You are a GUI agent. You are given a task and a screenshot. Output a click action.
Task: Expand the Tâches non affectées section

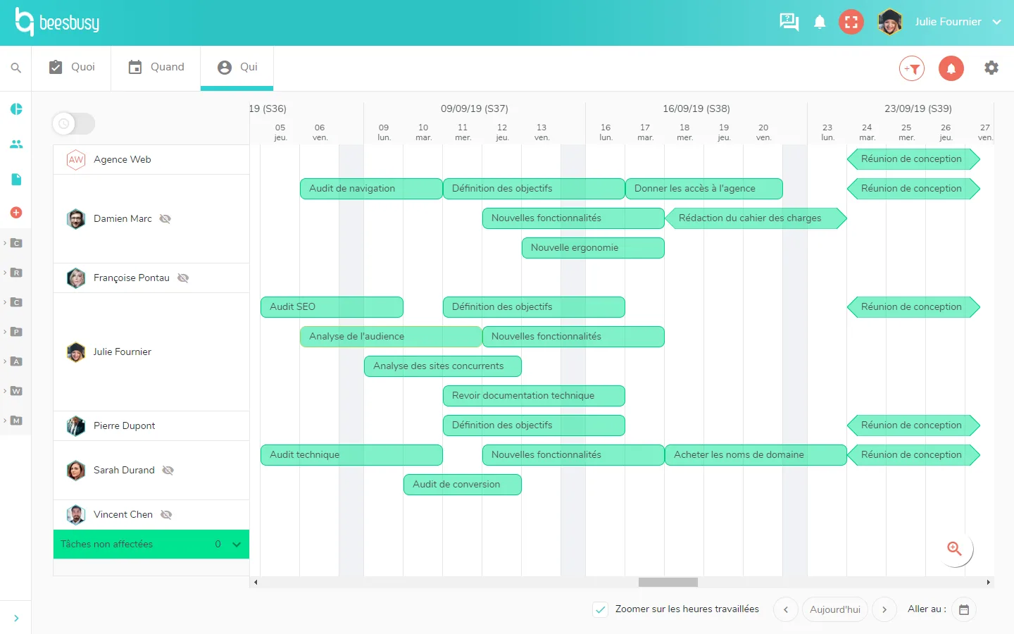pyautogui.click(x=237, y=545)
